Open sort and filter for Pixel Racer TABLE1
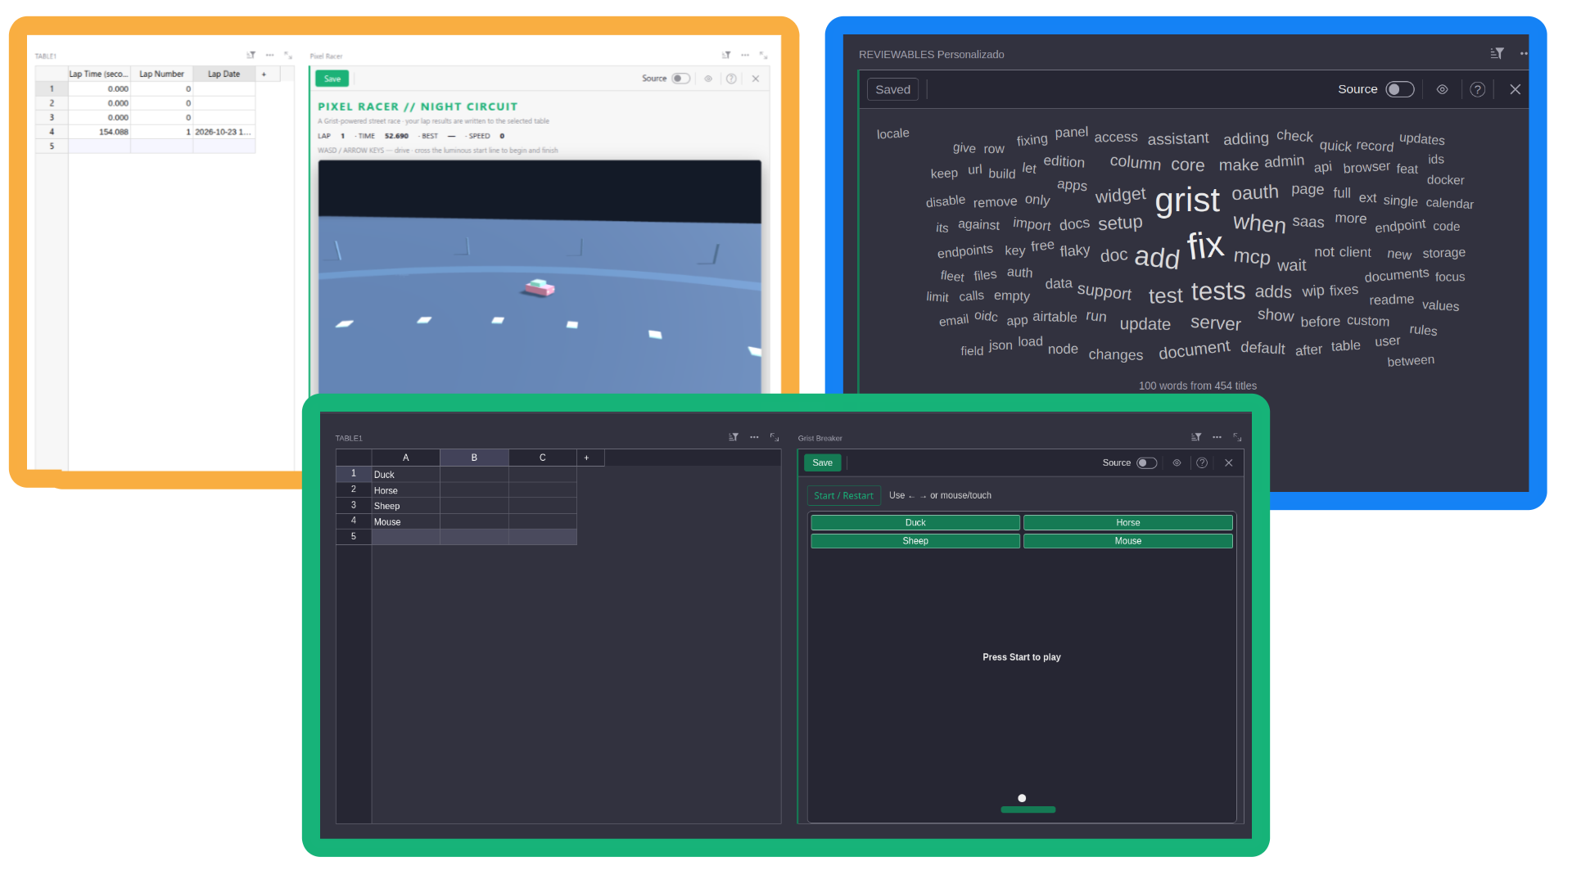Image resolution: width=1572 pixels, height=884 pixels. pos(251,55)
